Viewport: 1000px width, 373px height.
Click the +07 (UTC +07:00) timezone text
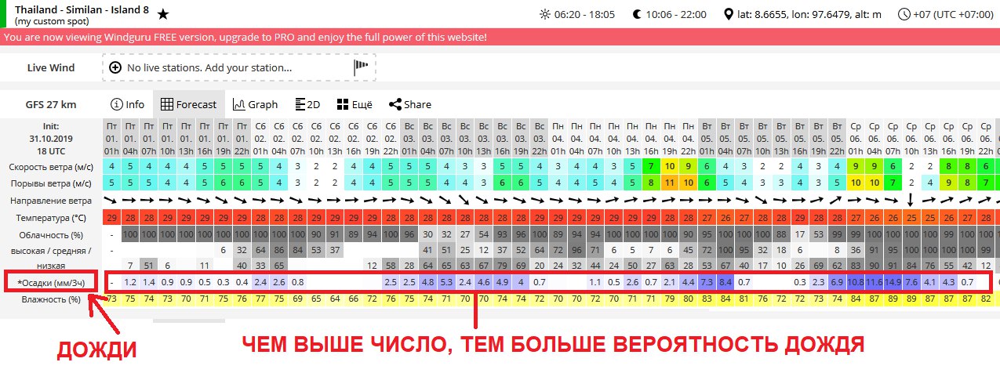pyautogui.click(x=954, y=14)
